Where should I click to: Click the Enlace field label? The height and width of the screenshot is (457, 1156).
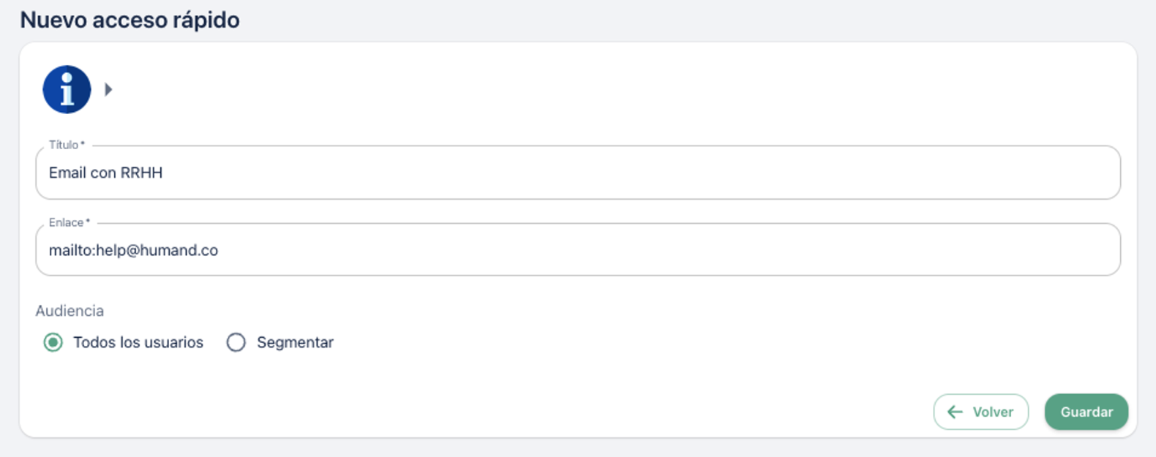[x=66, y=222]
